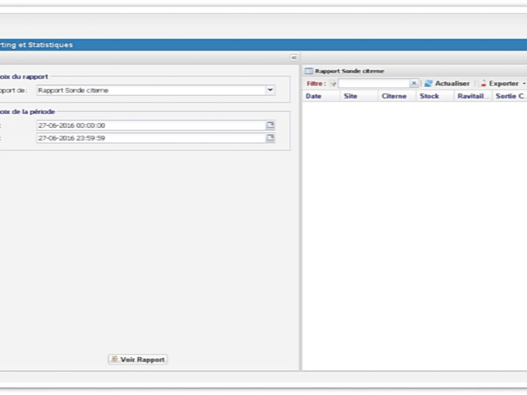Open calendar picker for end date

click(270, 138)
